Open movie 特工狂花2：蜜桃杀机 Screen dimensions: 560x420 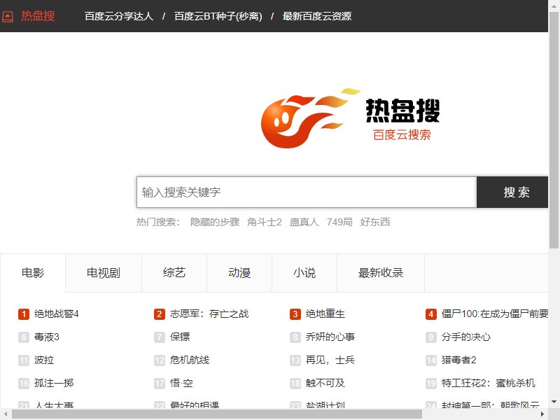click(x=488, y=383)
